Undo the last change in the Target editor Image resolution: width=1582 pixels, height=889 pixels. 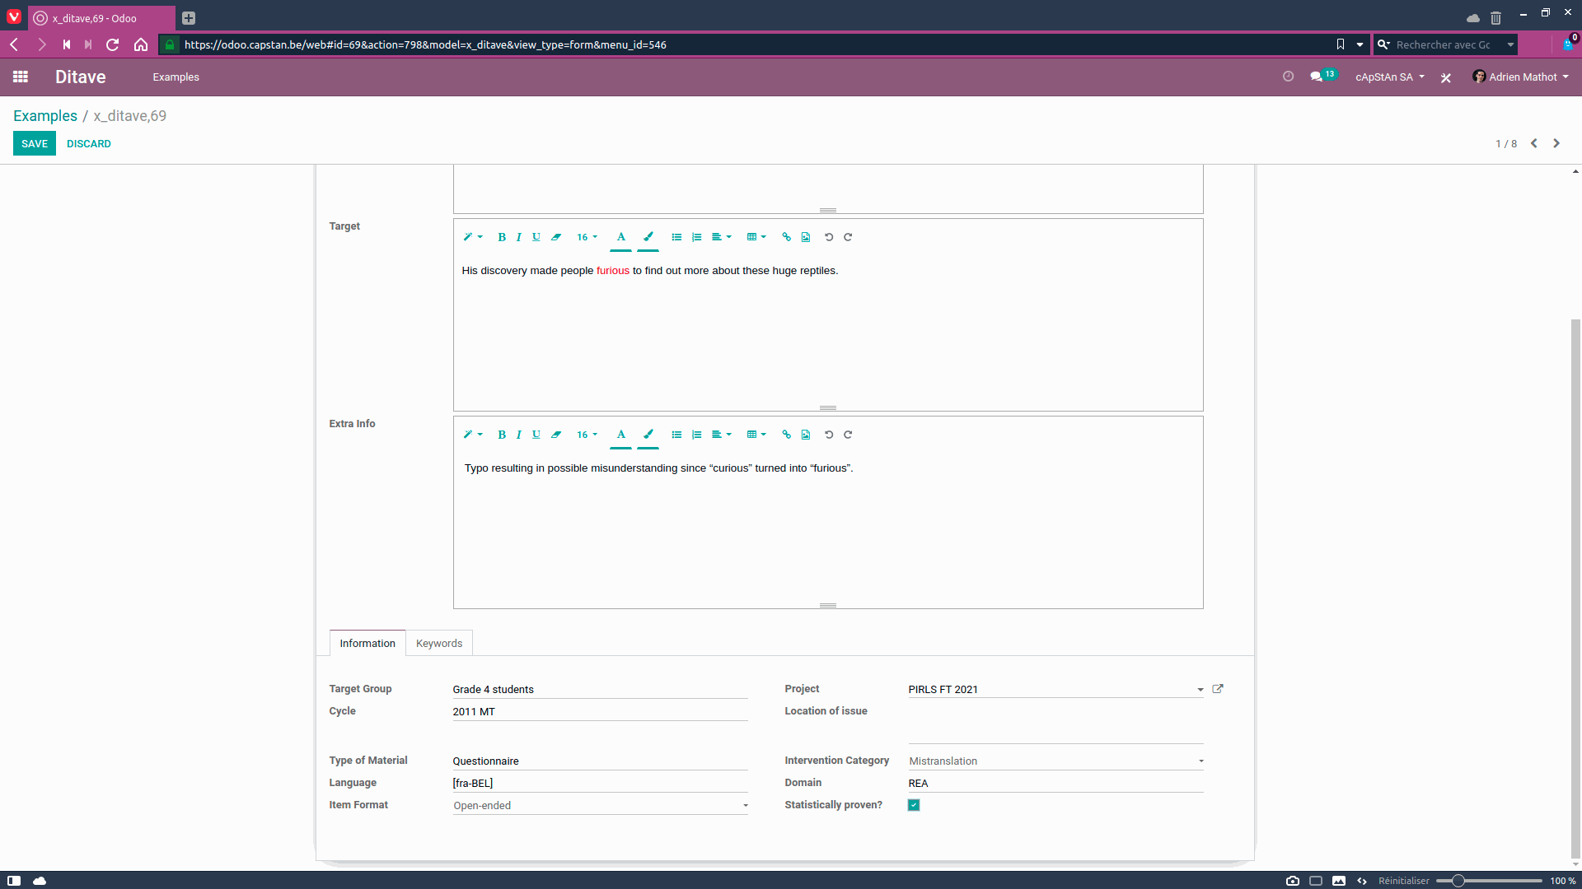tap(829, 237)
